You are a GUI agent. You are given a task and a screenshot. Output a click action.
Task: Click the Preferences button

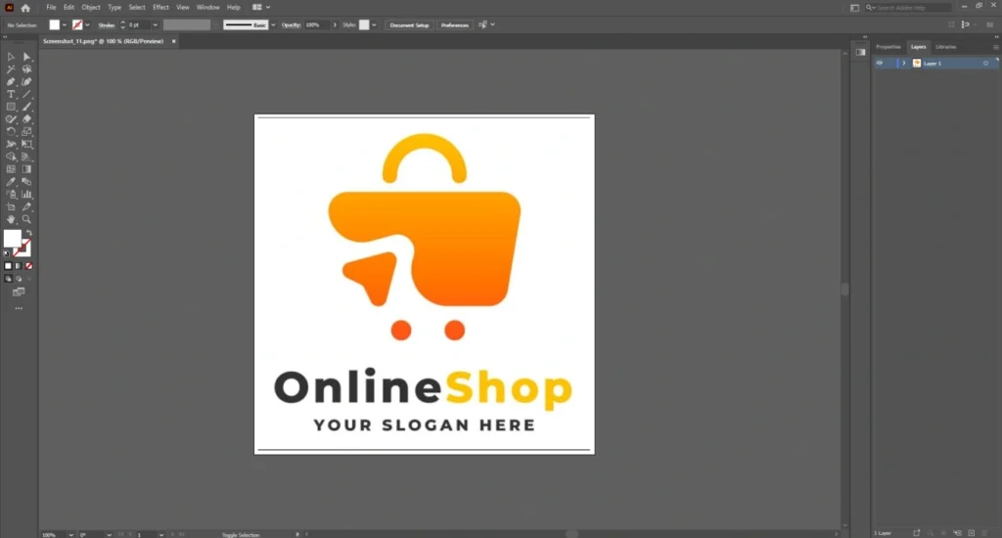(455, 24)
